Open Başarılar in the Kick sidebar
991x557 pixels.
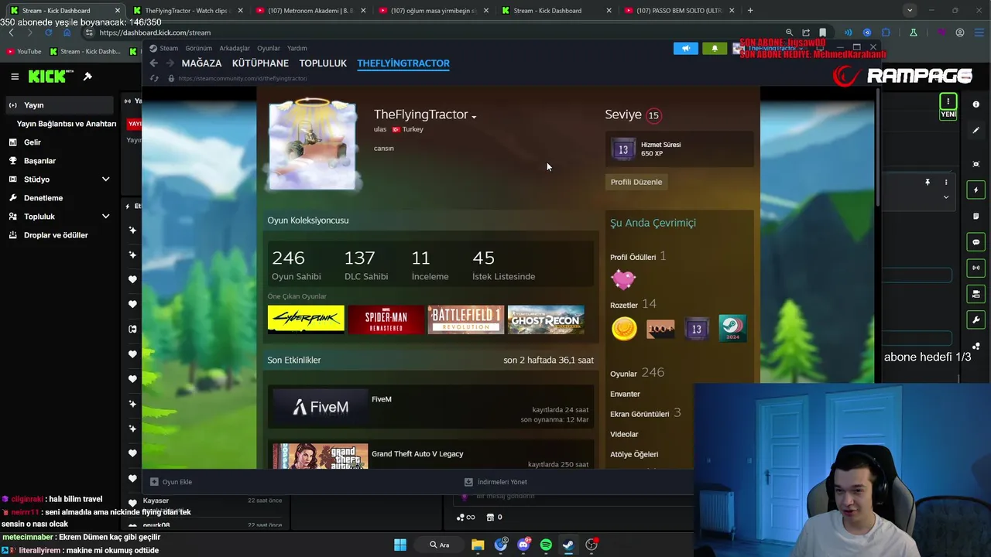pos(60,161)
